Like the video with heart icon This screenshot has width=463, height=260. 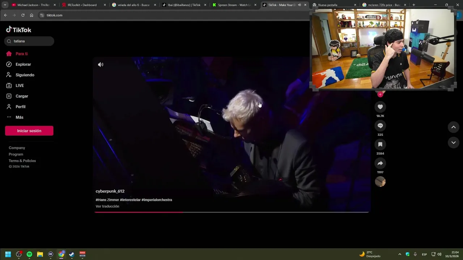tap(380, 107)
